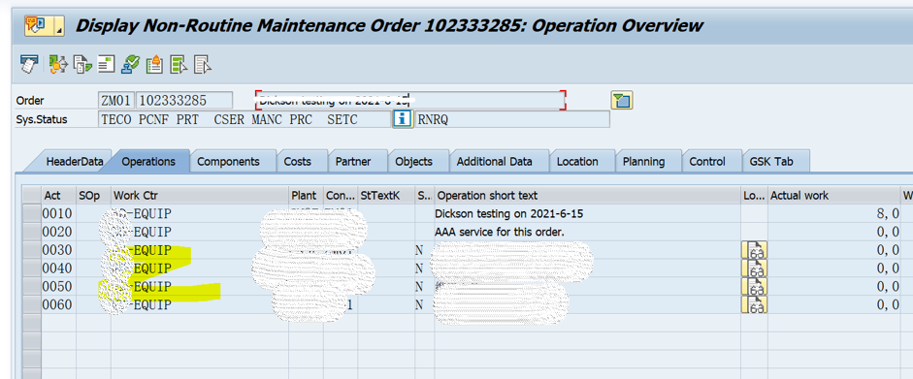Click the StTextK column header
The height and width of the screenshot is (379, 913).
(386, 195)
